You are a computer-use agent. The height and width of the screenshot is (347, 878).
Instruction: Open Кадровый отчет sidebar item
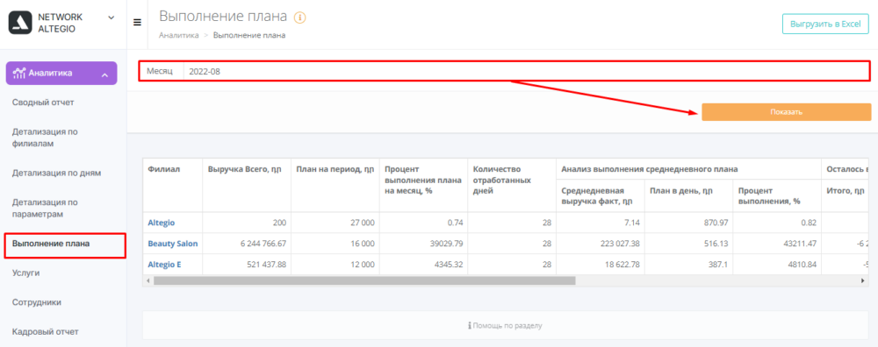[x=46, y=331]
